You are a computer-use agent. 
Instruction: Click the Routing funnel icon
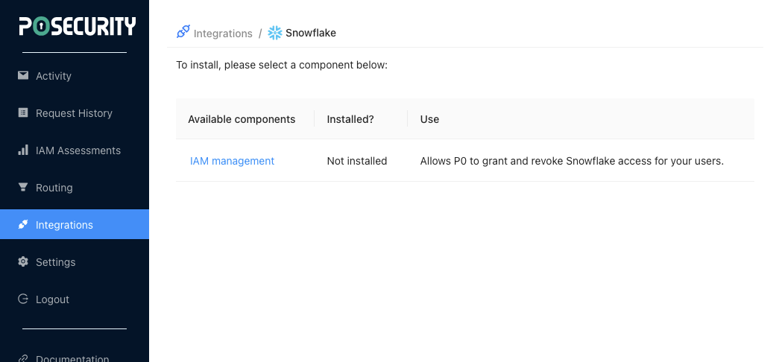tap(23, 187)
